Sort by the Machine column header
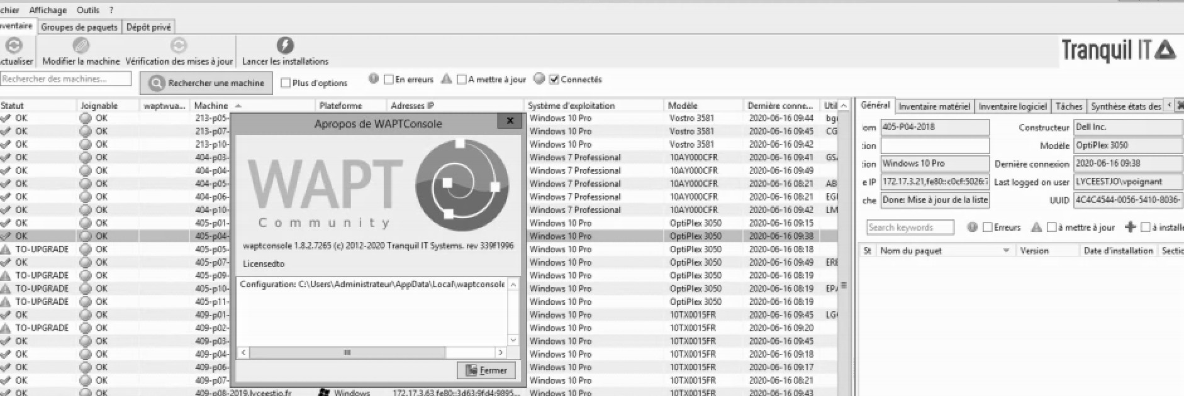This screenshot has width=1184, height=396. [x=211, y=106]
